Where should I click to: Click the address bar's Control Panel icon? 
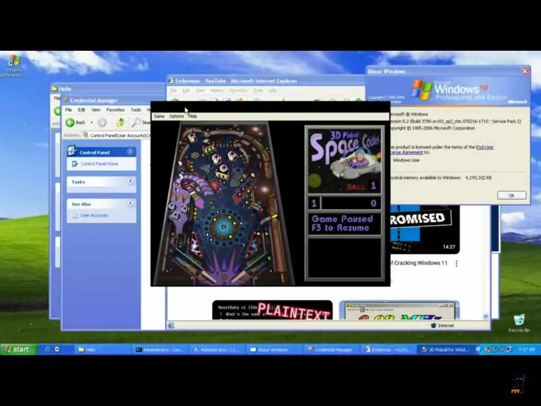(86, 135)
